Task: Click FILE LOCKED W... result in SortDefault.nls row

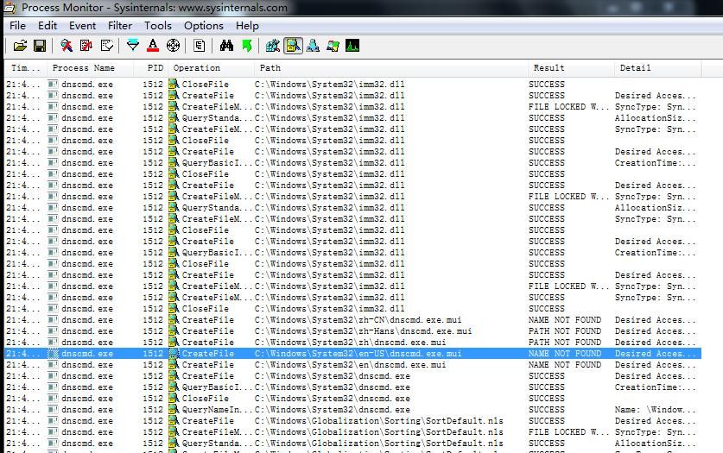Action: pyautogui.click(x=568, y=431)
